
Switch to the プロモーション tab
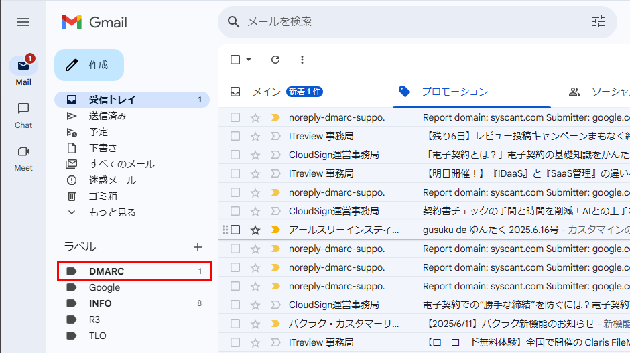[x=454, y=92]
